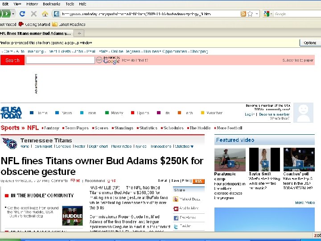This screenshot has width=321, height=241.
Task: Share via Yahoo! Buzz icon
Action: pyautogui.click(x=176, y=199)
